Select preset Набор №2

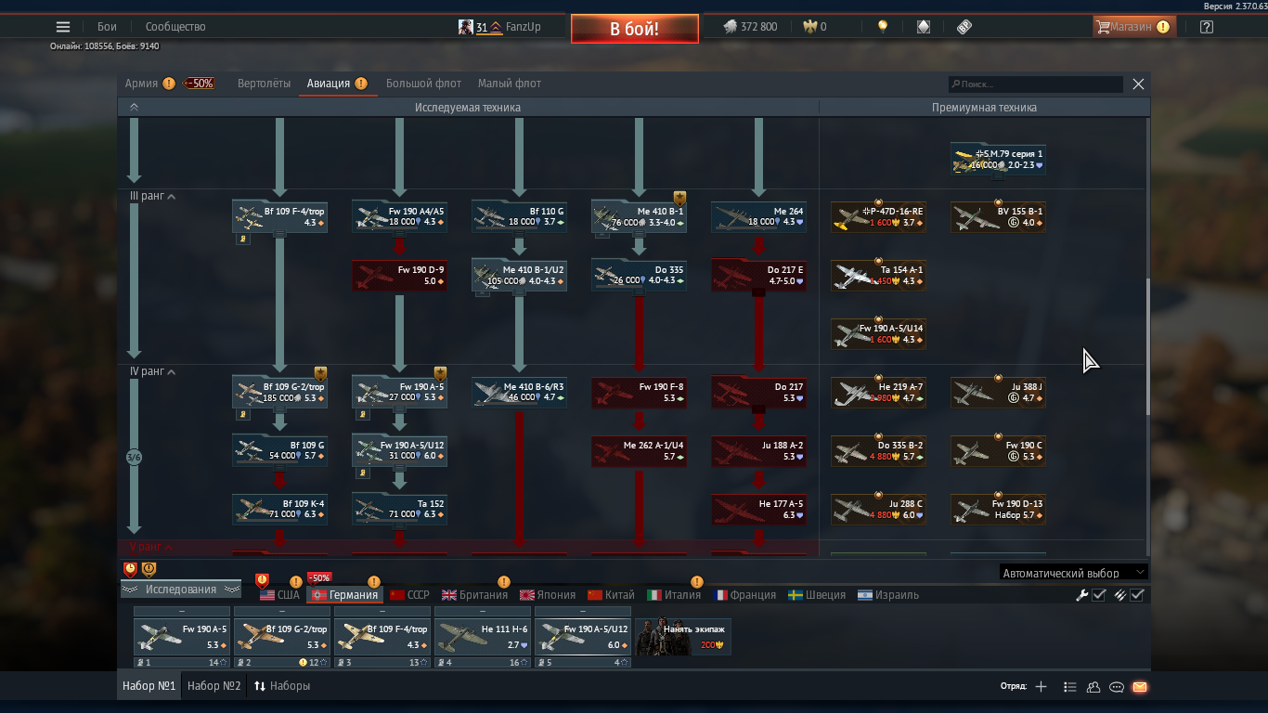[213, 686]
